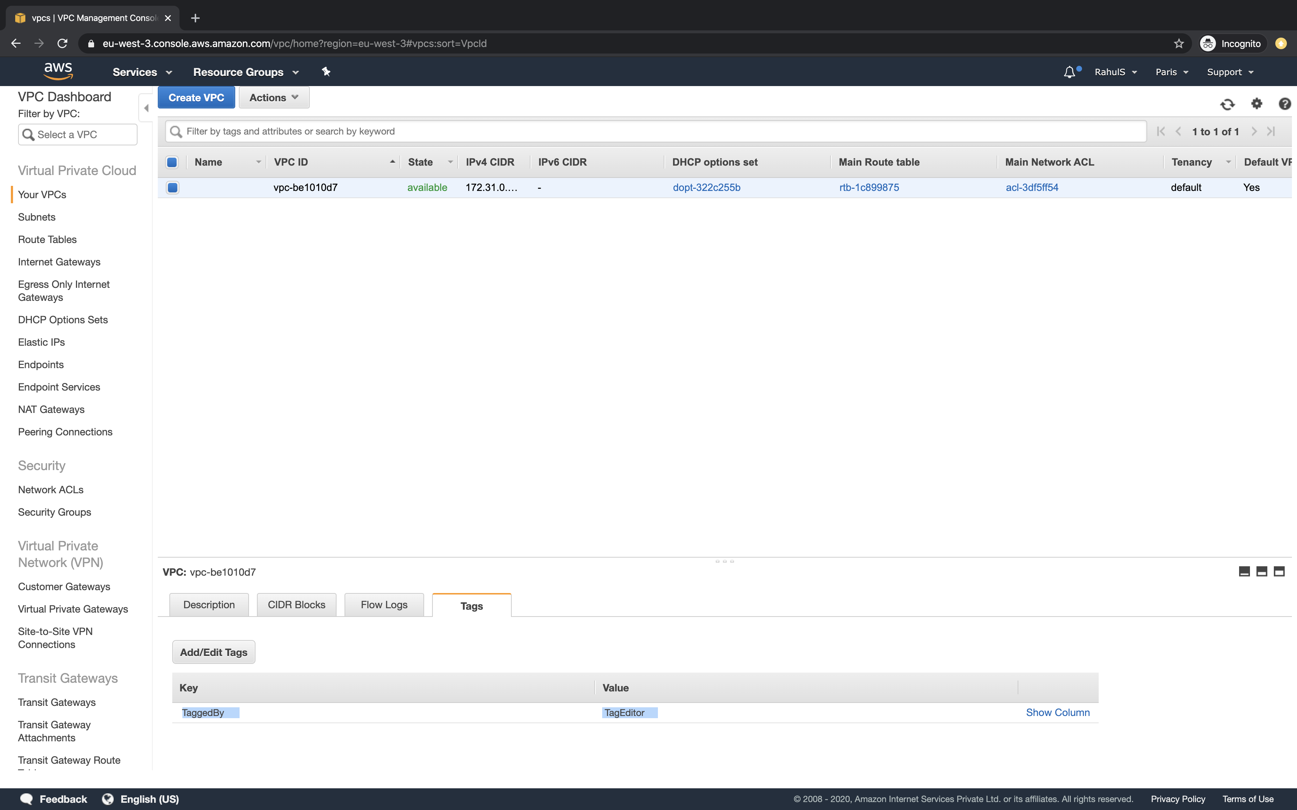This screenshot has width=1297, height=810.
Task: Open route table rtb-1c899875 link
Action: coord(869,188)
